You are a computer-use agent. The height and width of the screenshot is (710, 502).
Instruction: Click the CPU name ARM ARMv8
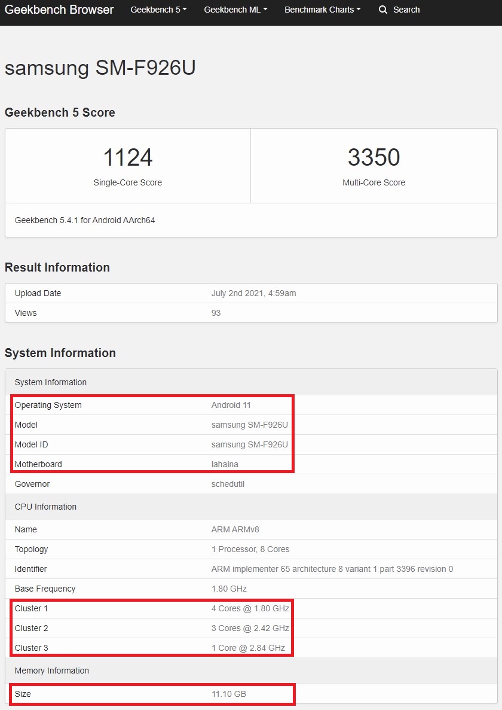pos(235,529)
